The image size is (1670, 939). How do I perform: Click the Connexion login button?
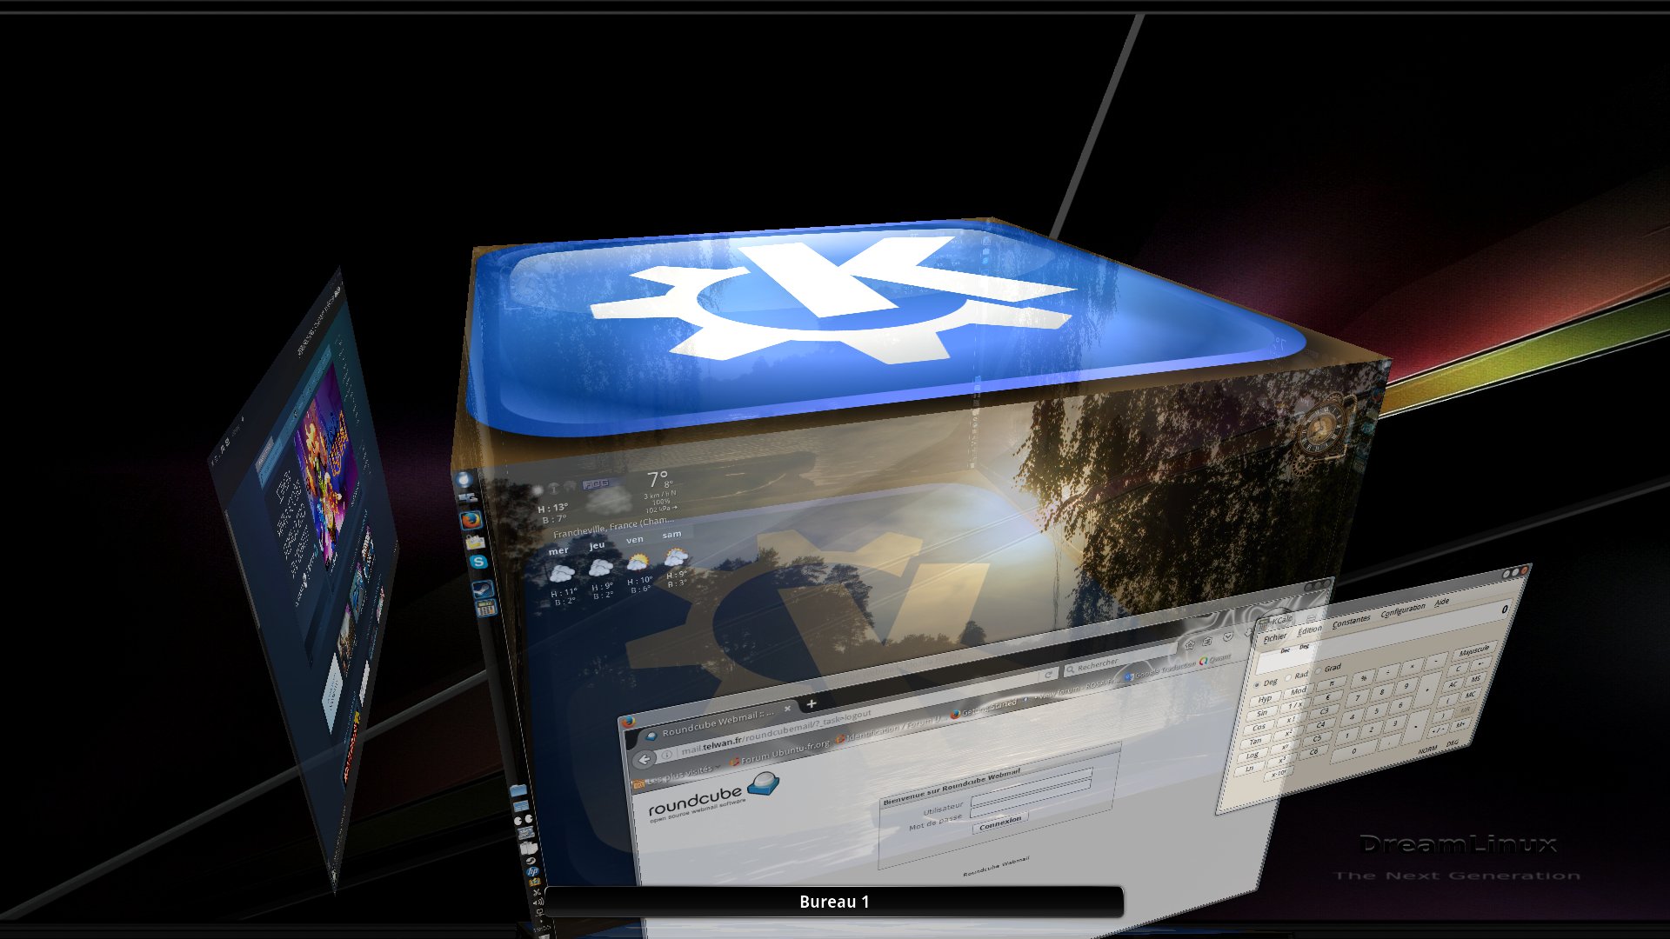pyautogui.click(x=999, y=822)
